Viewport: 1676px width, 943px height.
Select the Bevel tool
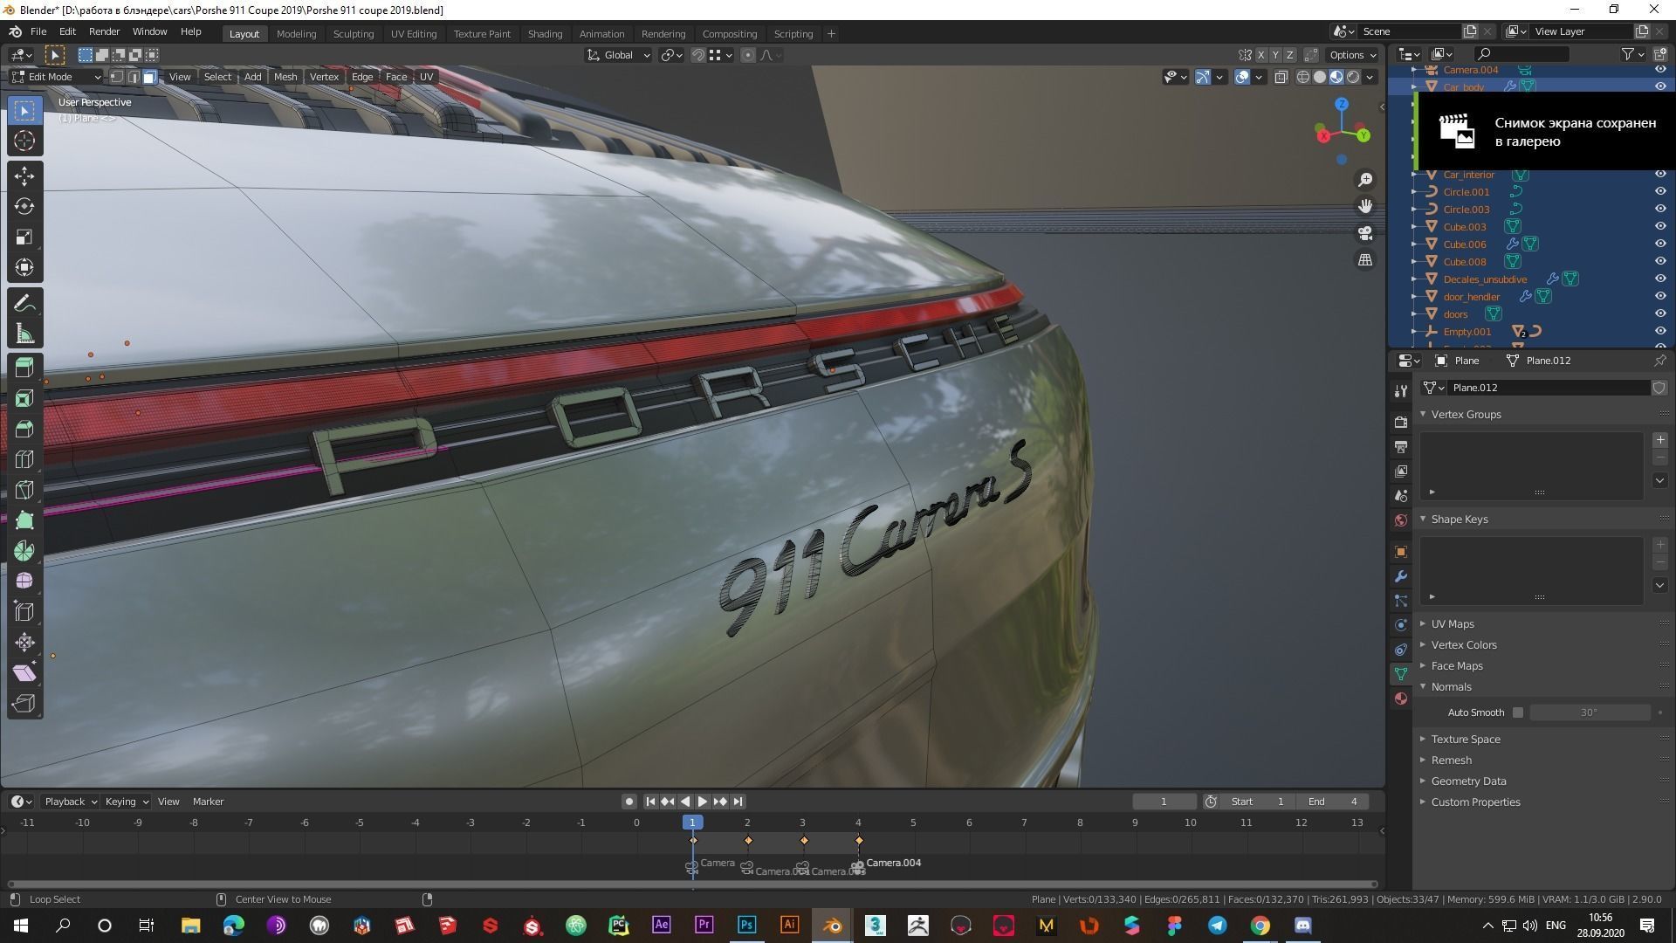[x=24, y=429]
